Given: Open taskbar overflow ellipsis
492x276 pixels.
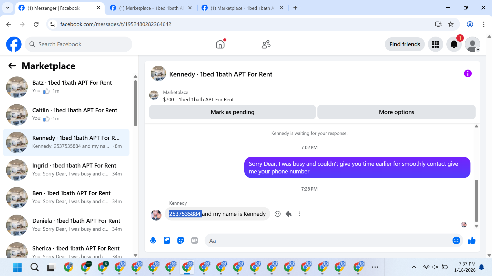Looking at the screenshot, I should 375,267.
